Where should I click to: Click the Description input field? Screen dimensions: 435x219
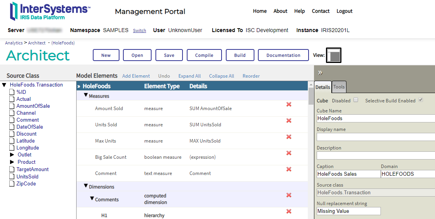pos(376,156)
